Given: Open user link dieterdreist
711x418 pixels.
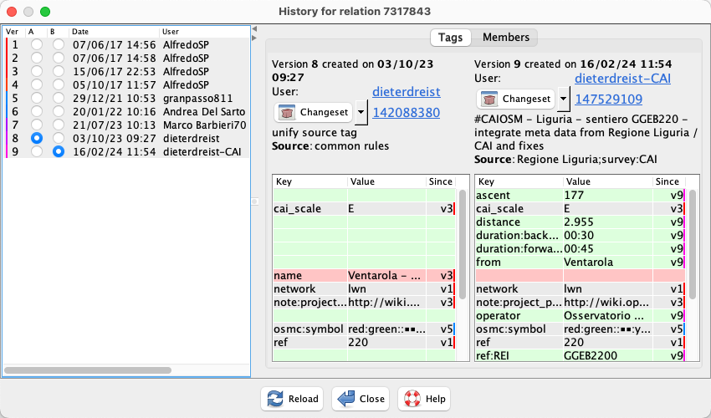Looking at the screenshot, I should [x=406, y=91].
